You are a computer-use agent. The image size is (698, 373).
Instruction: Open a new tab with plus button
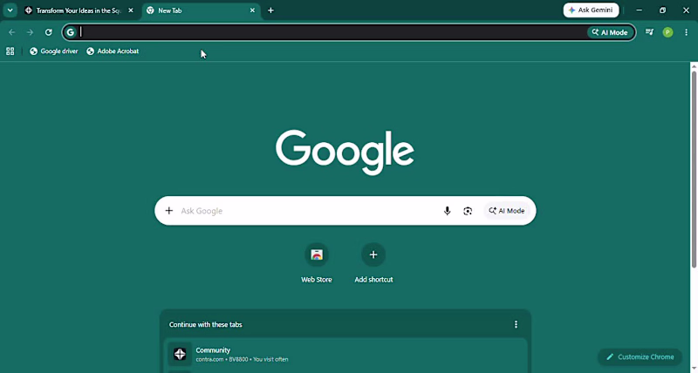point(270,10)
